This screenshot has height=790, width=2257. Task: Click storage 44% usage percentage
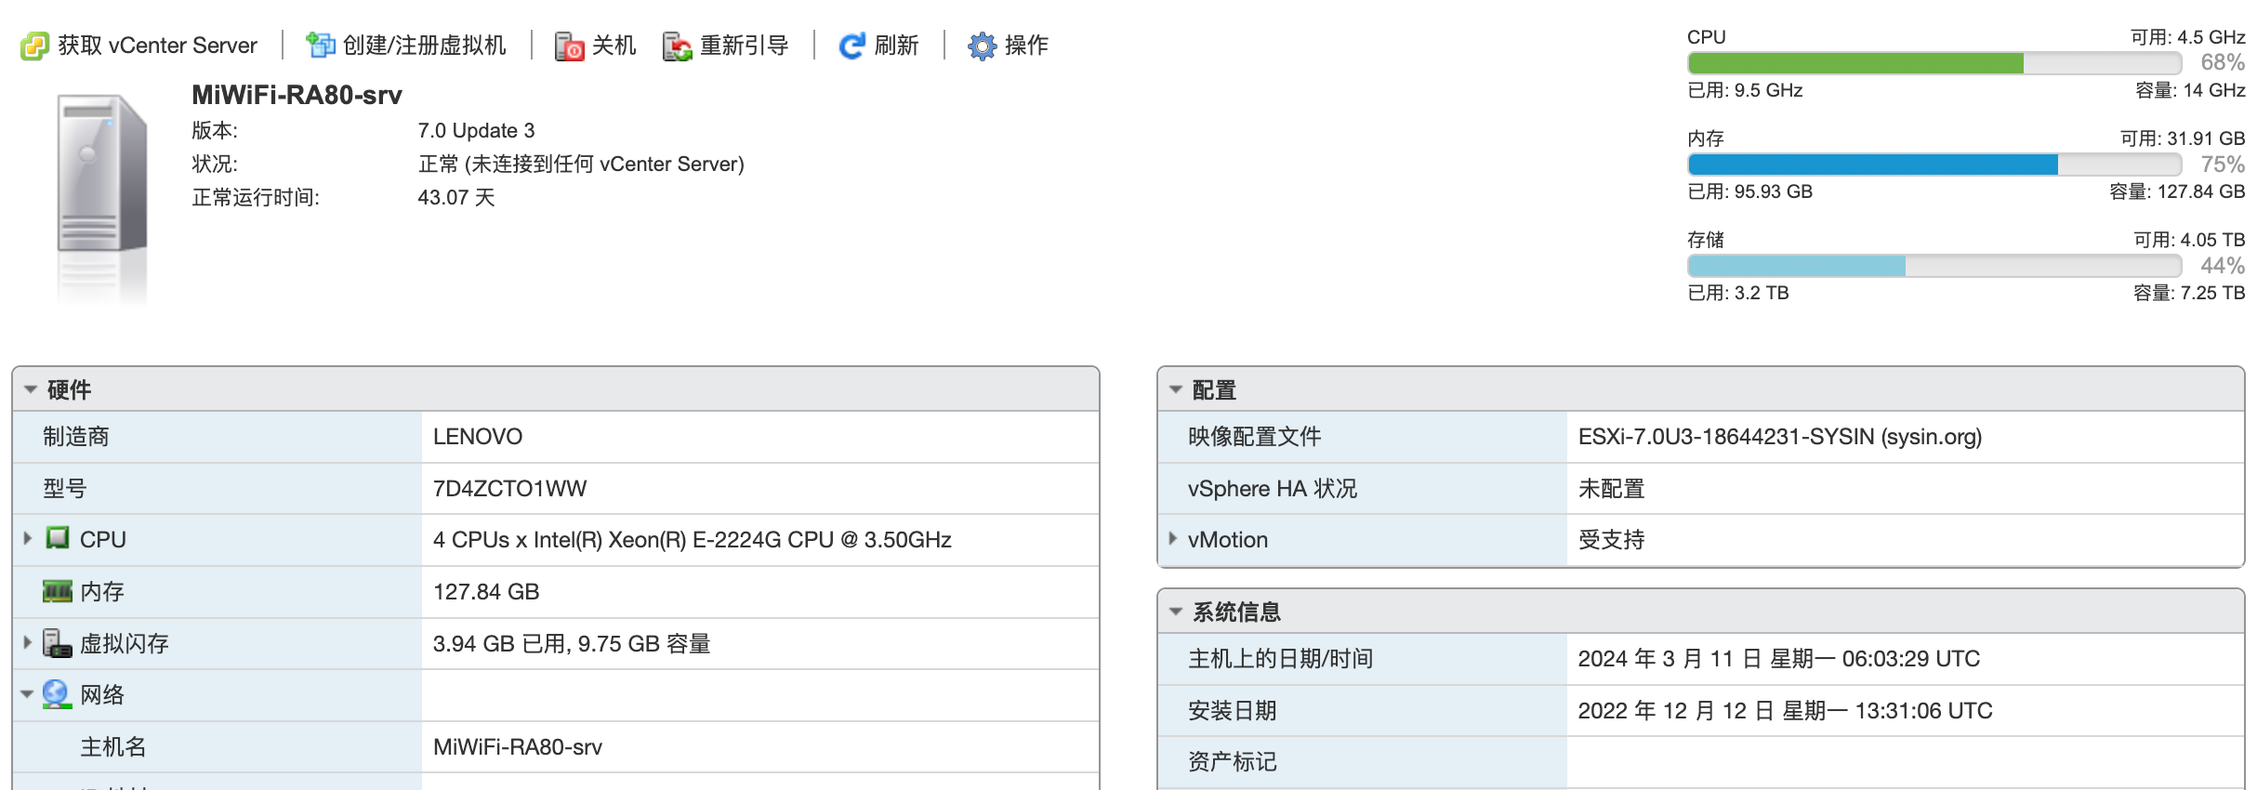(x=2222, y=266)
